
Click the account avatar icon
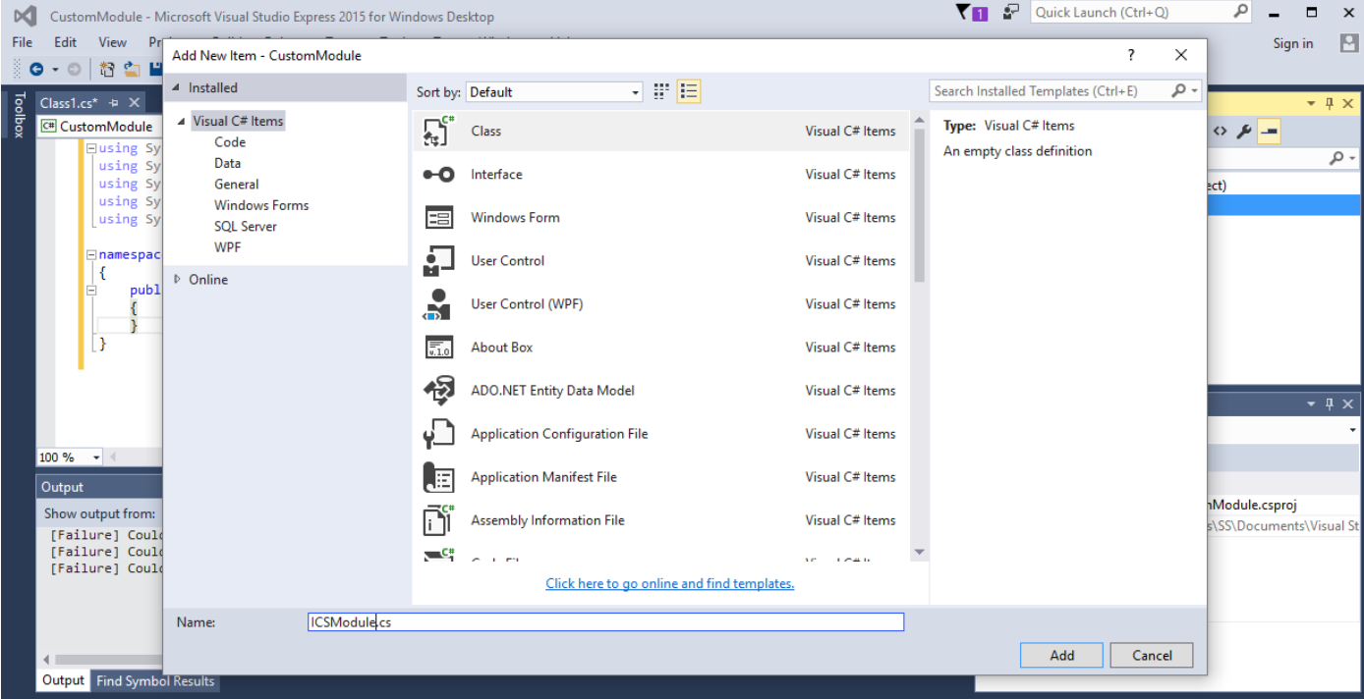pyautogui.click(x=1349, y=43)
